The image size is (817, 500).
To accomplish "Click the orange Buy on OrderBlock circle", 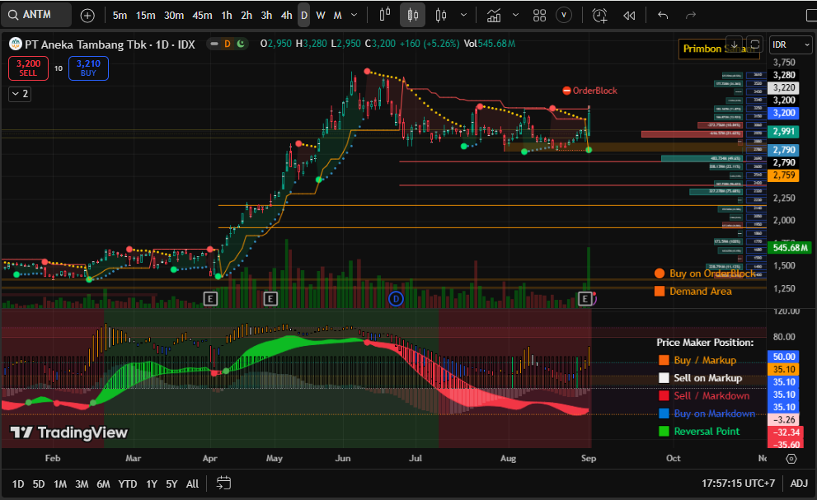I will point(659,273).
